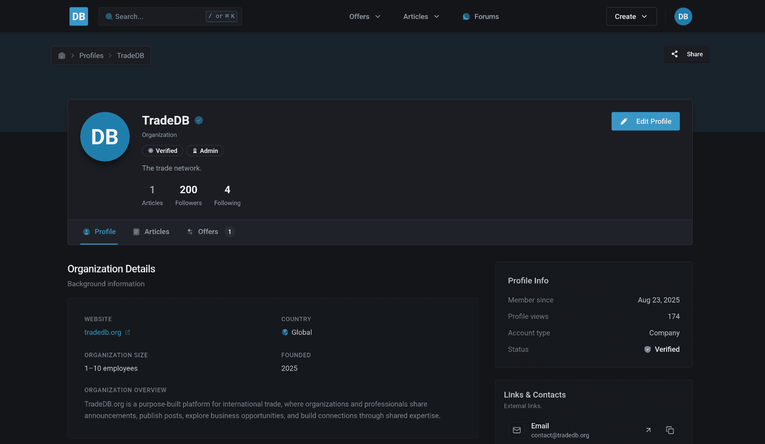Click the search magnifier icon

click(109, 16)
